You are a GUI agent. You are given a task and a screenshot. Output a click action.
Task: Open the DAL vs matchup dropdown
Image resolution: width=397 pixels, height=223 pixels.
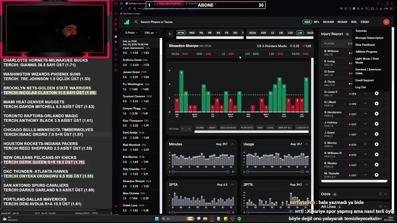(151, 33)
